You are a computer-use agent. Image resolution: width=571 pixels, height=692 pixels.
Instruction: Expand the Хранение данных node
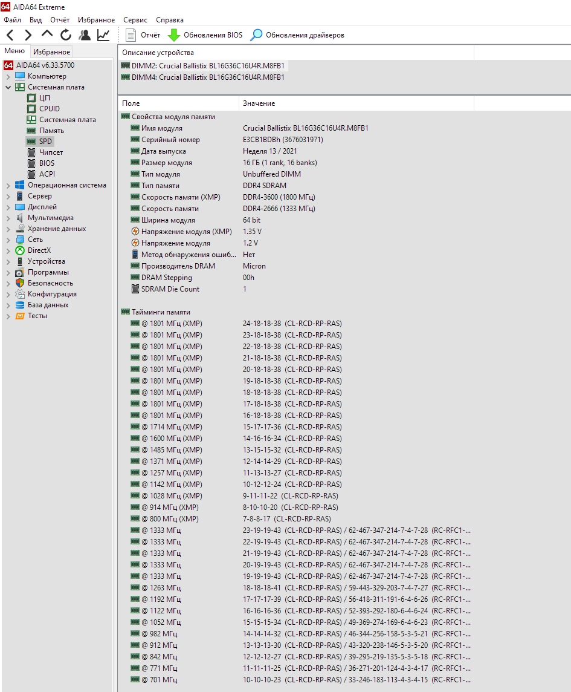[x=8, y=229]
